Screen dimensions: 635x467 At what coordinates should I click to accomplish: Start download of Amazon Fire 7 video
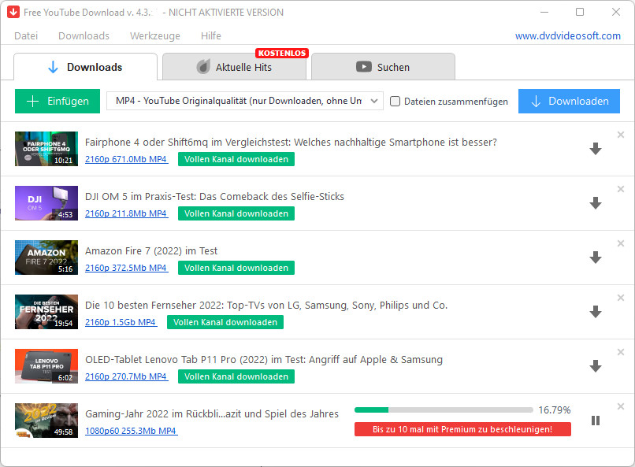click(596, 258)
